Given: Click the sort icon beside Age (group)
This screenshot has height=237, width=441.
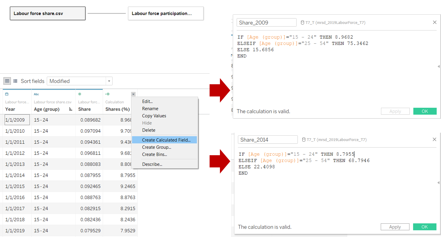Looking at the screenshot, I should tap(70, 109).
